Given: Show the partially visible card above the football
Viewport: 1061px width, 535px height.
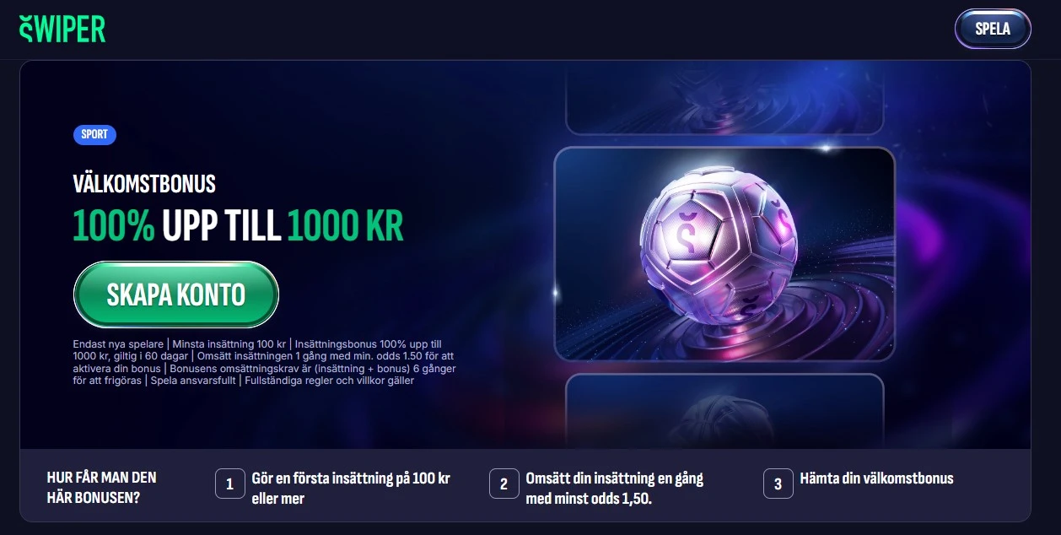Looking at the screenshot, I should click(x=724, y=98).
